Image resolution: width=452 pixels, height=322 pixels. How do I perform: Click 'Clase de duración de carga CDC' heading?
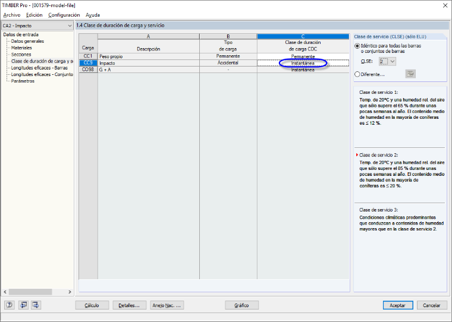point(303,46)
